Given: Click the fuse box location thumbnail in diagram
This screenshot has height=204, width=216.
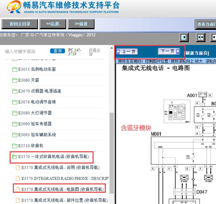Looking at the screenshot, I should coord(177,111).
